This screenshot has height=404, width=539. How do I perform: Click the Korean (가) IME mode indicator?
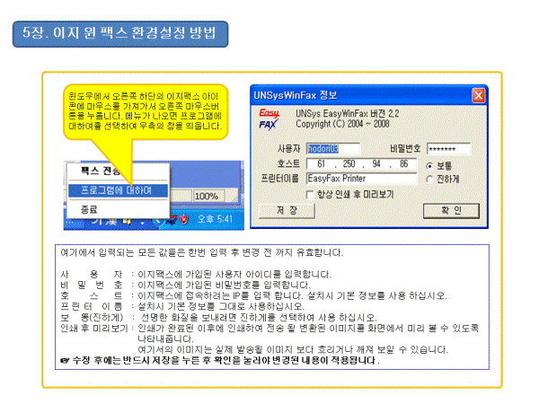[97, 222]
